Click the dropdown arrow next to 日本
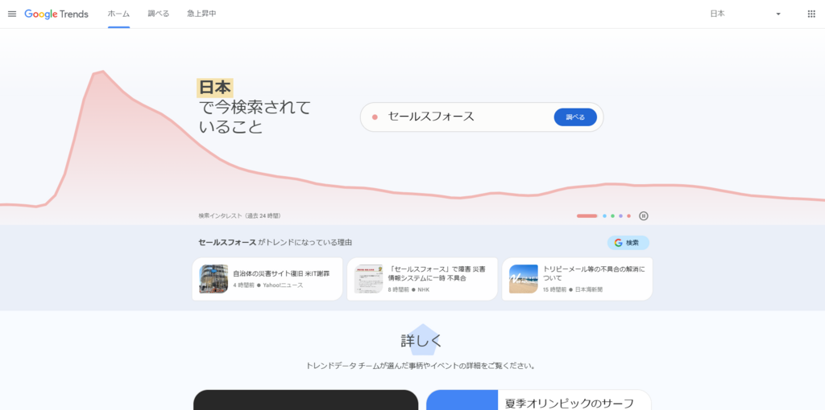825x410 pixels. point(777,14)
